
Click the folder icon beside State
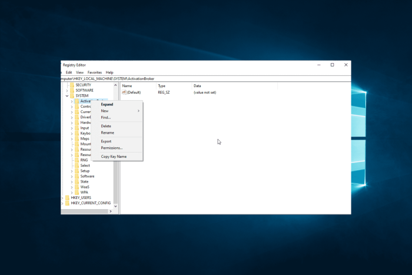pos(77,181)
